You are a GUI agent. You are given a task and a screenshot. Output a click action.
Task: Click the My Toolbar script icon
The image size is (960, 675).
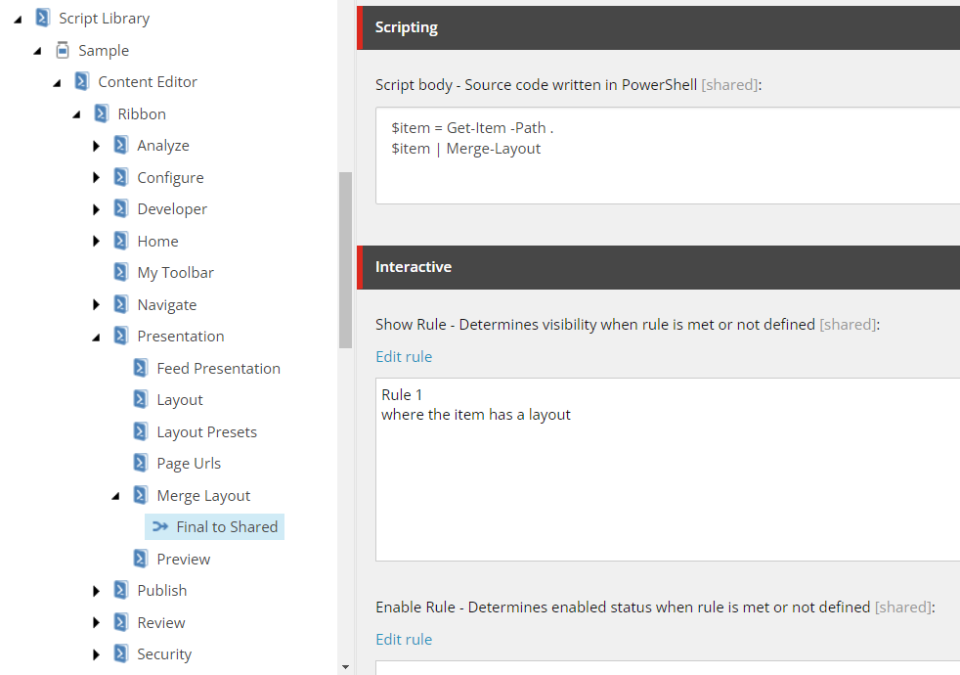(120, 272)
